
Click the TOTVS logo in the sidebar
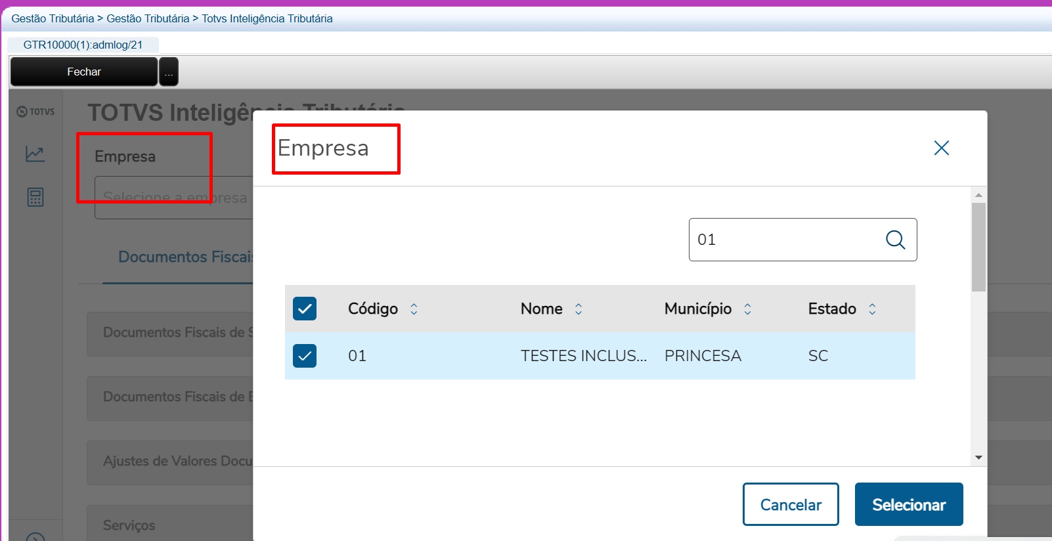pos(35,112)
